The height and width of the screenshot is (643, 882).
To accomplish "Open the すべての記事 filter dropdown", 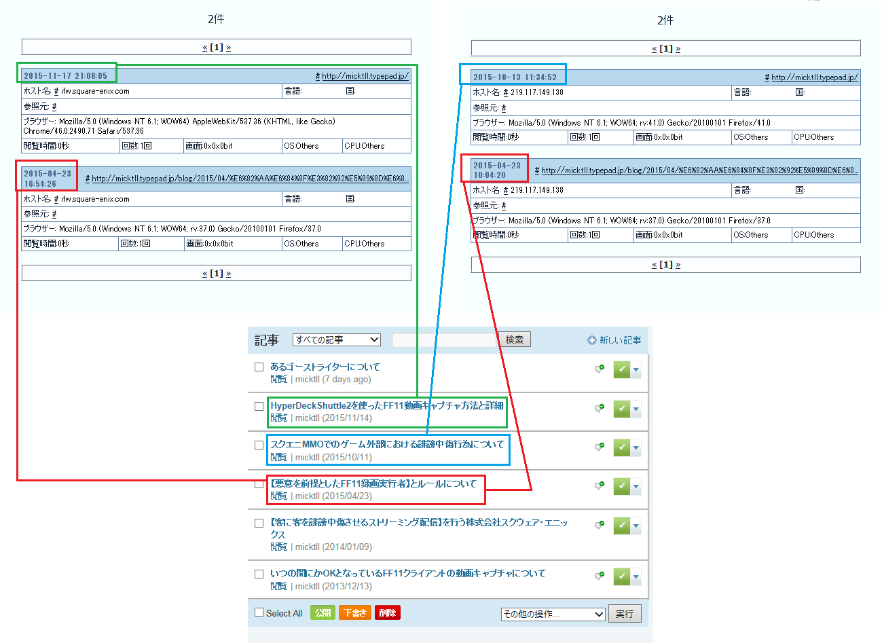I will 336,339.
